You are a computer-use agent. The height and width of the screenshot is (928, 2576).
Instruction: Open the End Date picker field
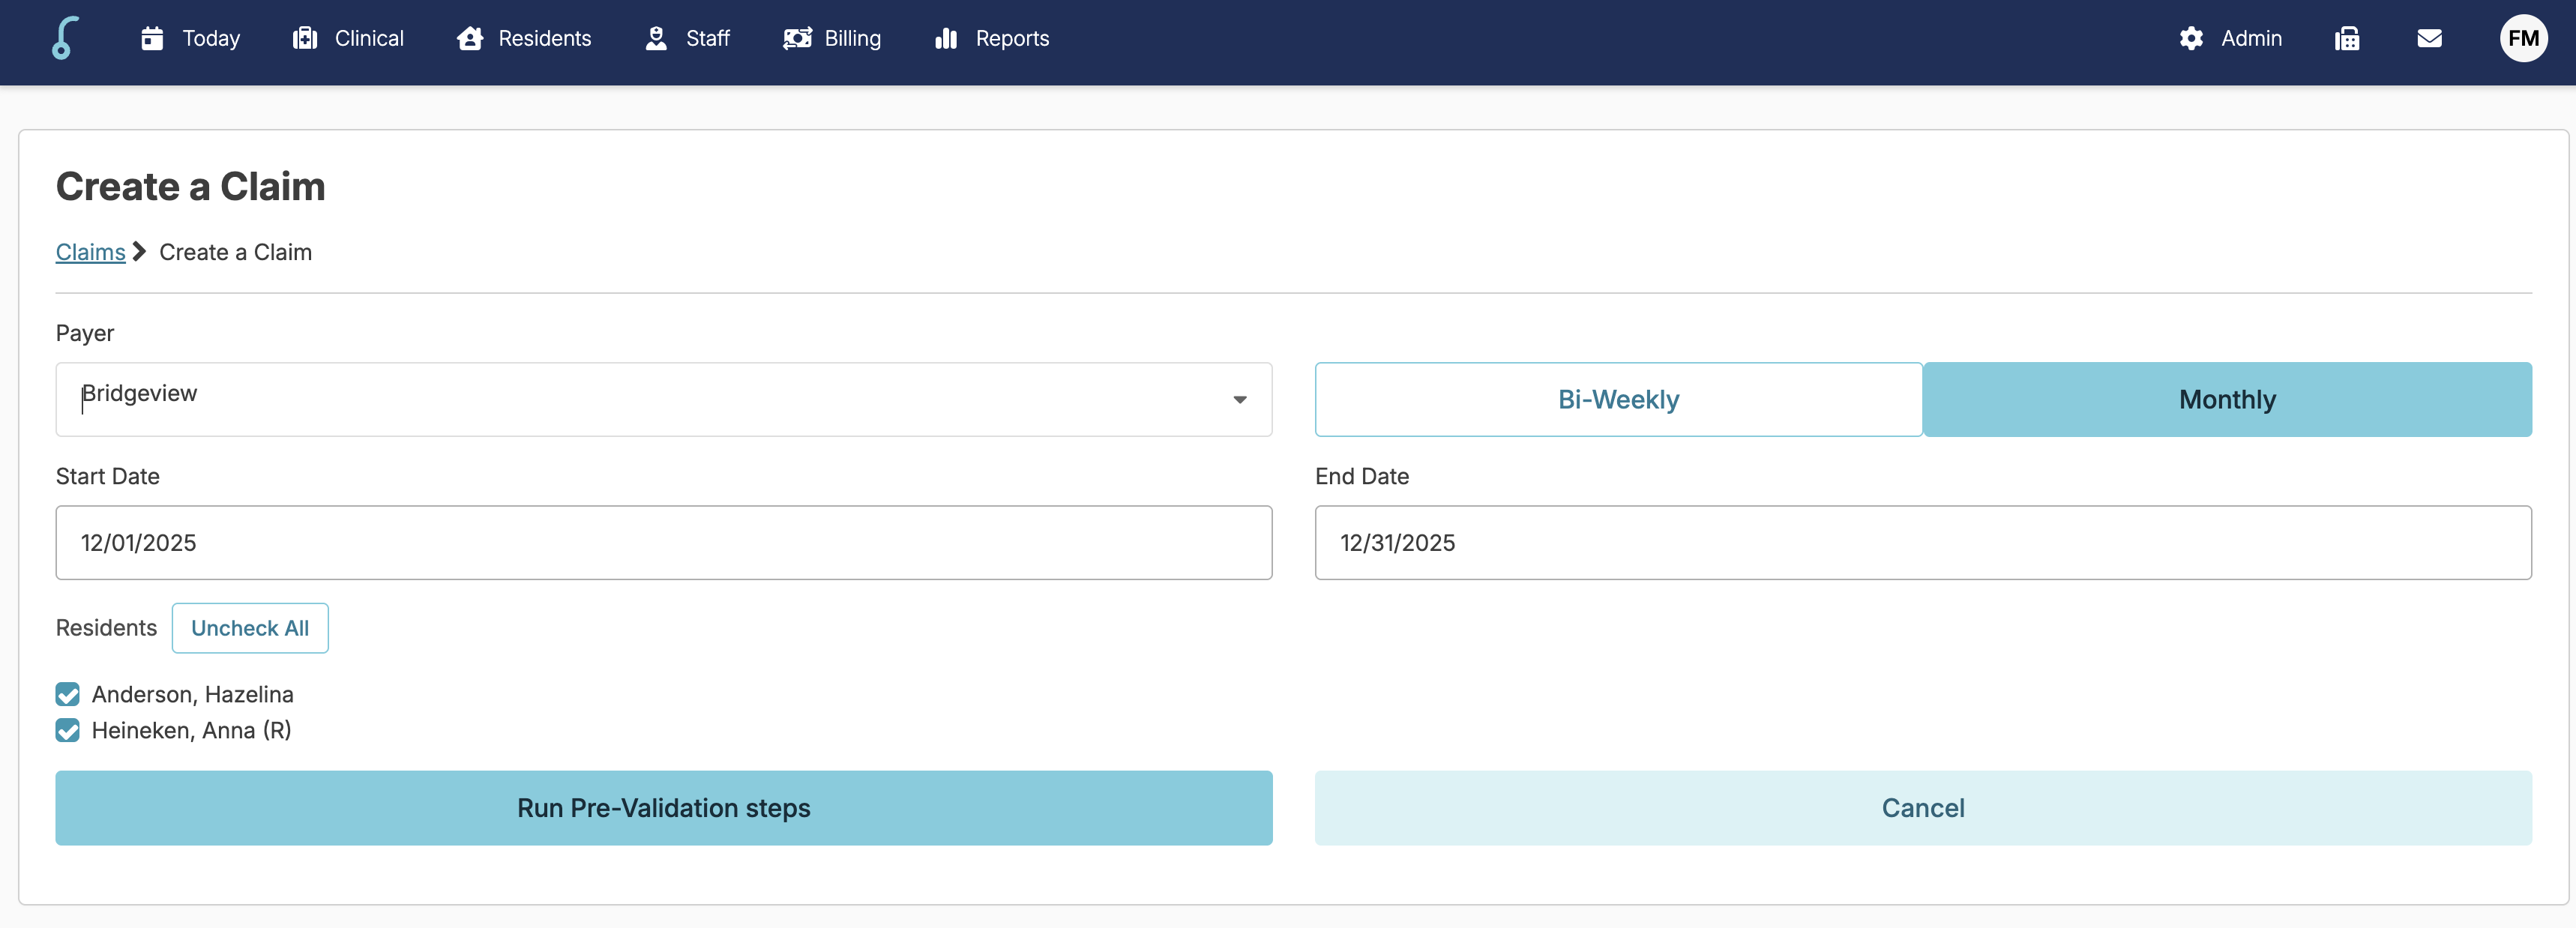1922,542
